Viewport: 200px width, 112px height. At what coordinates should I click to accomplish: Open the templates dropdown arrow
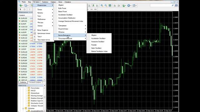tap(136, 6)
